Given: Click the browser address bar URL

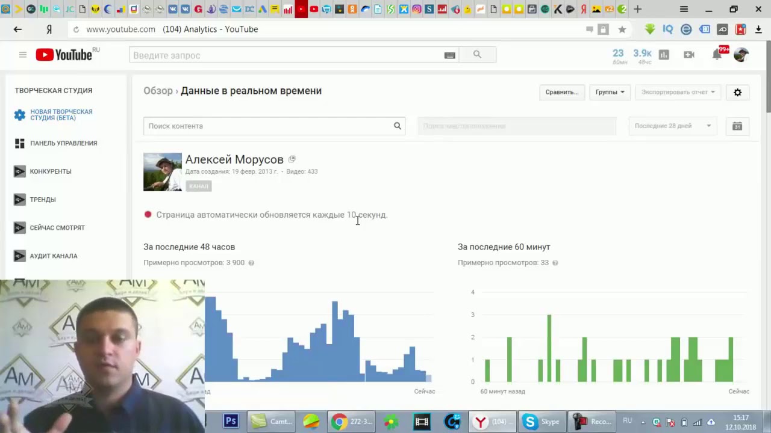Looking at the screenshot, I should click(120, 29).
